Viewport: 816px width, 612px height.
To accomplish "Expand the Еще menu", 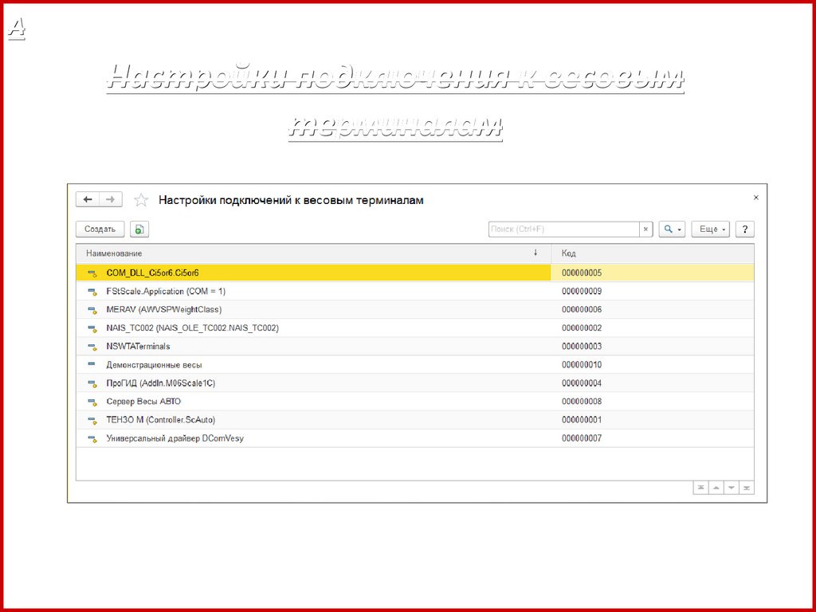I will coord(711,229).
